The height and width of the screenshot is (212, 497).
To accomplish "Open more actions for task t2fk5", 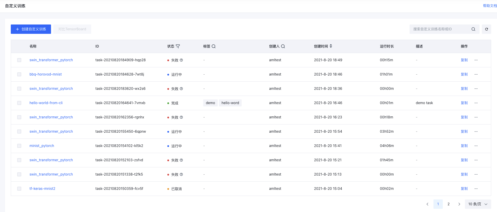I will tap(476, 174).
